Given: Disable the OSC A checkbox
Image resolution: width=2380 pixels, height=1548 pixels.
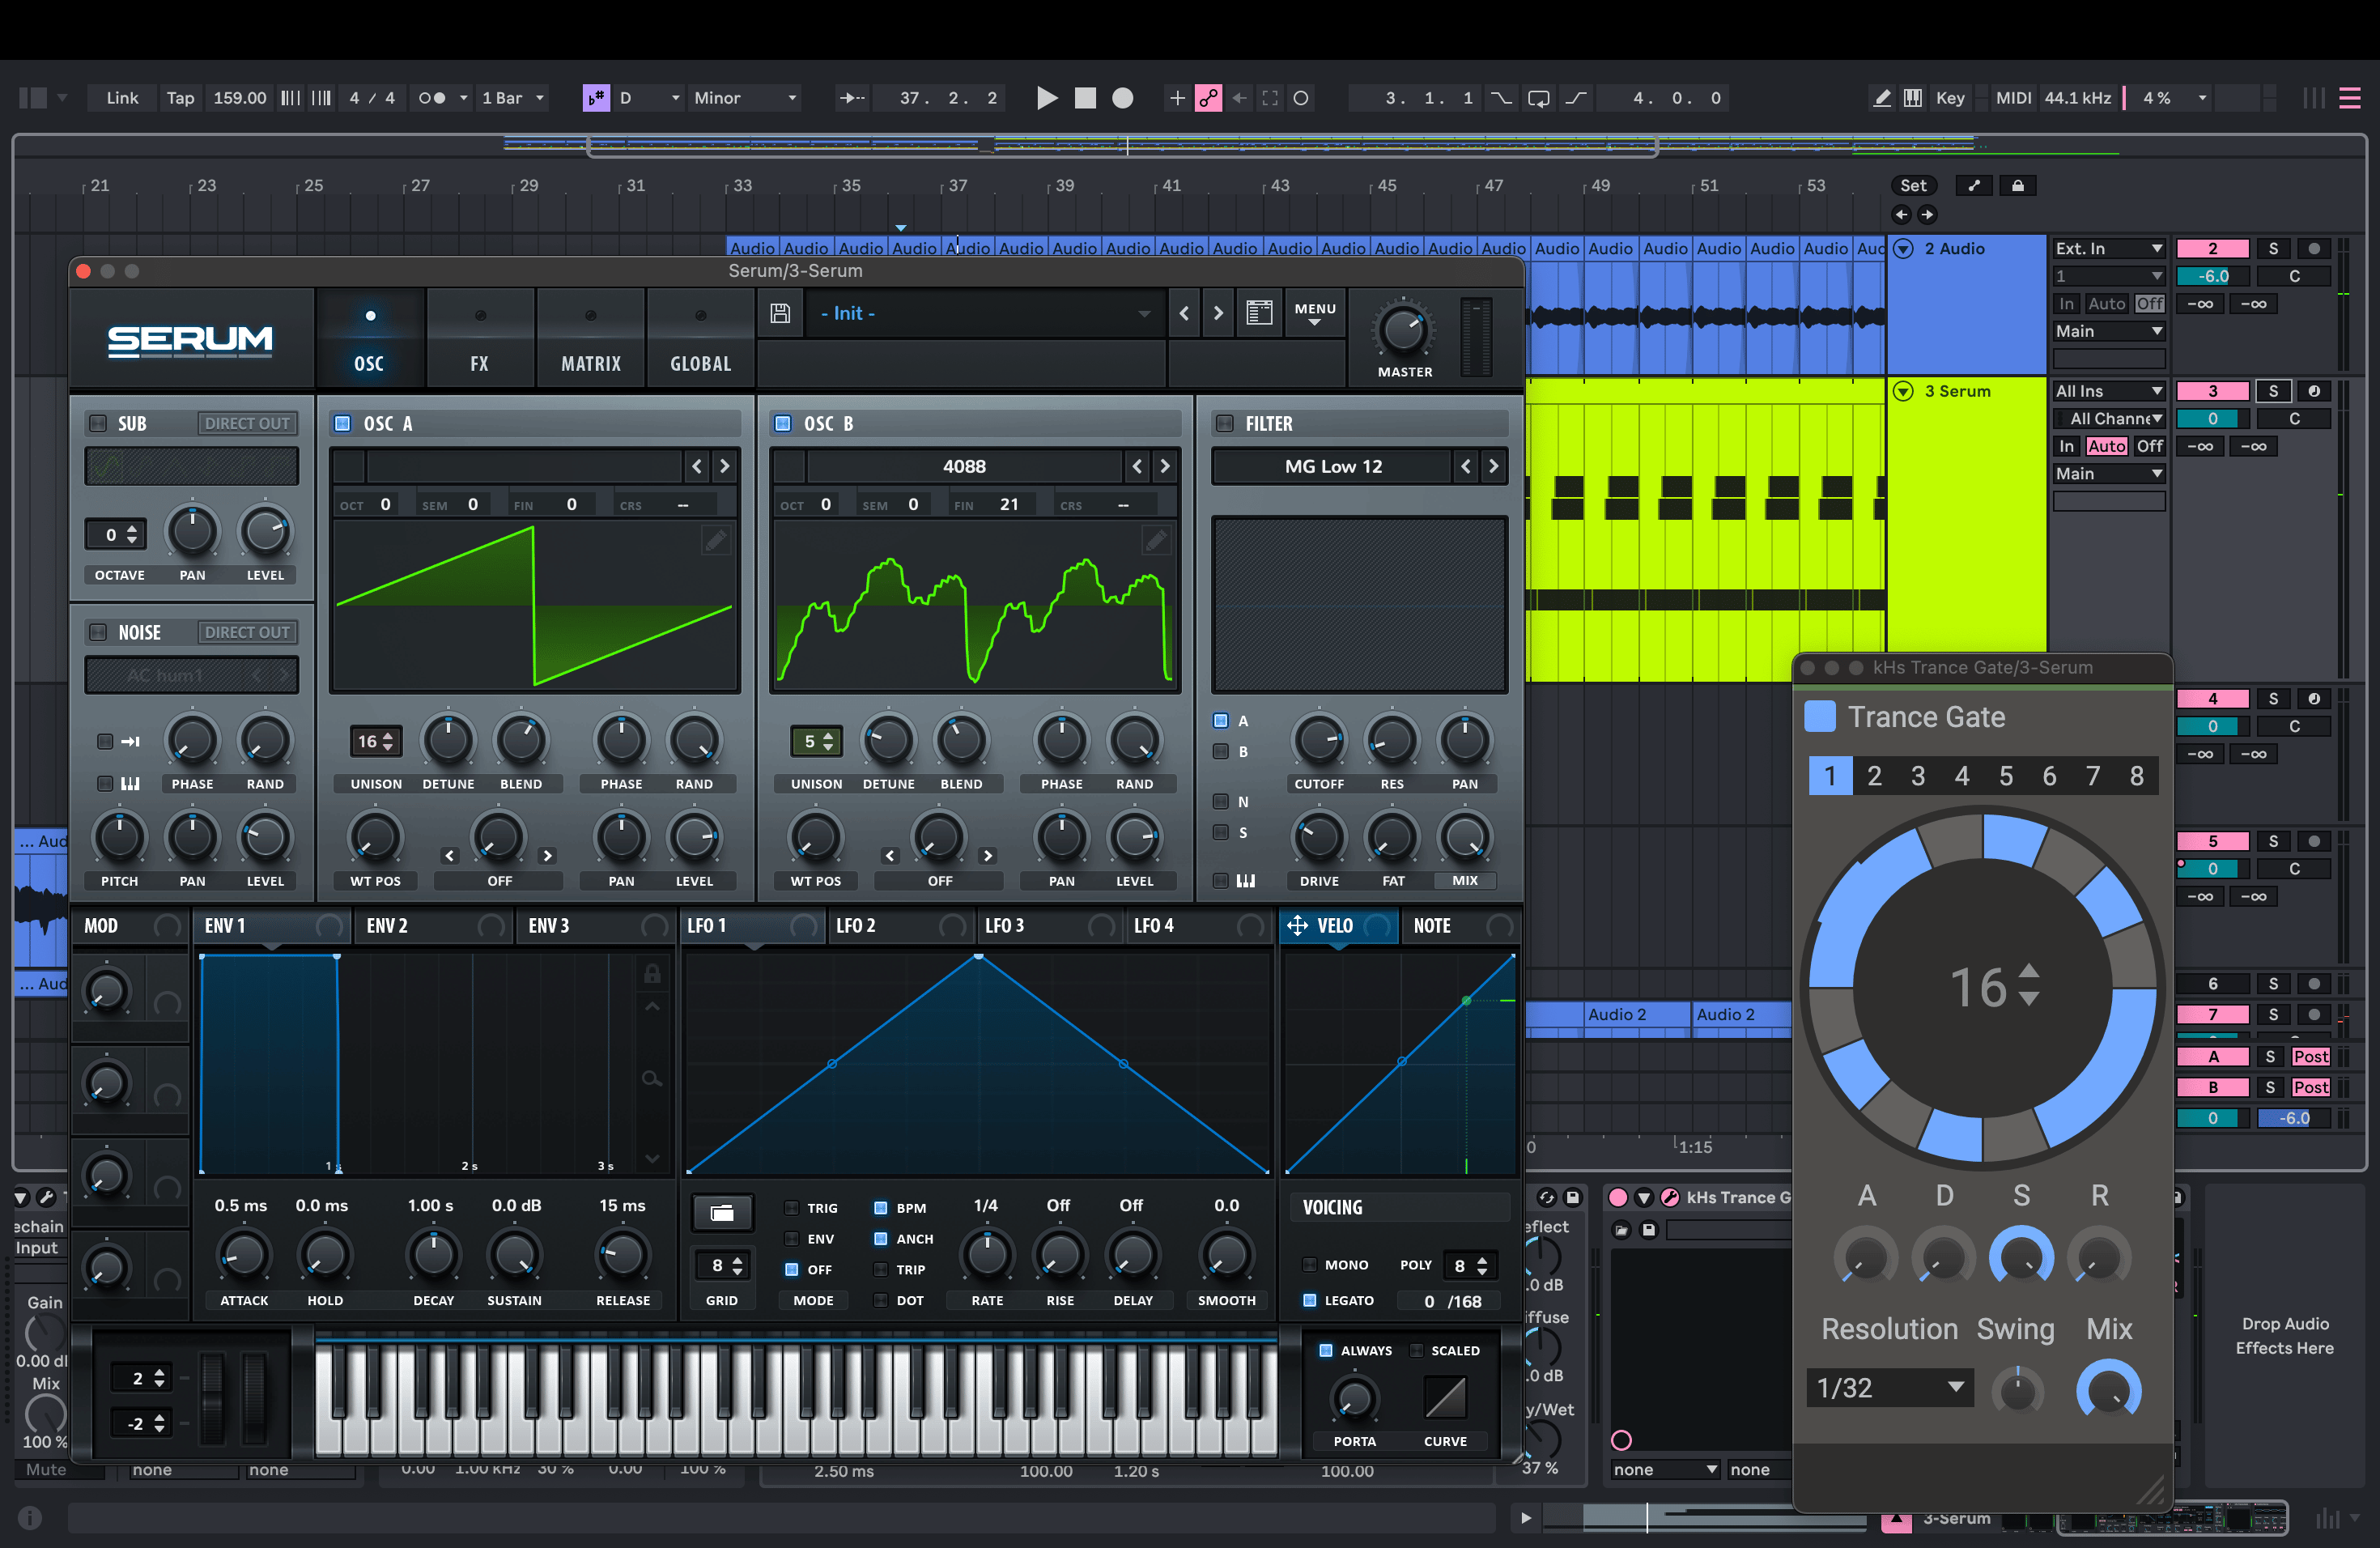Looking at the screenshot, I should (x=342, y=423).
